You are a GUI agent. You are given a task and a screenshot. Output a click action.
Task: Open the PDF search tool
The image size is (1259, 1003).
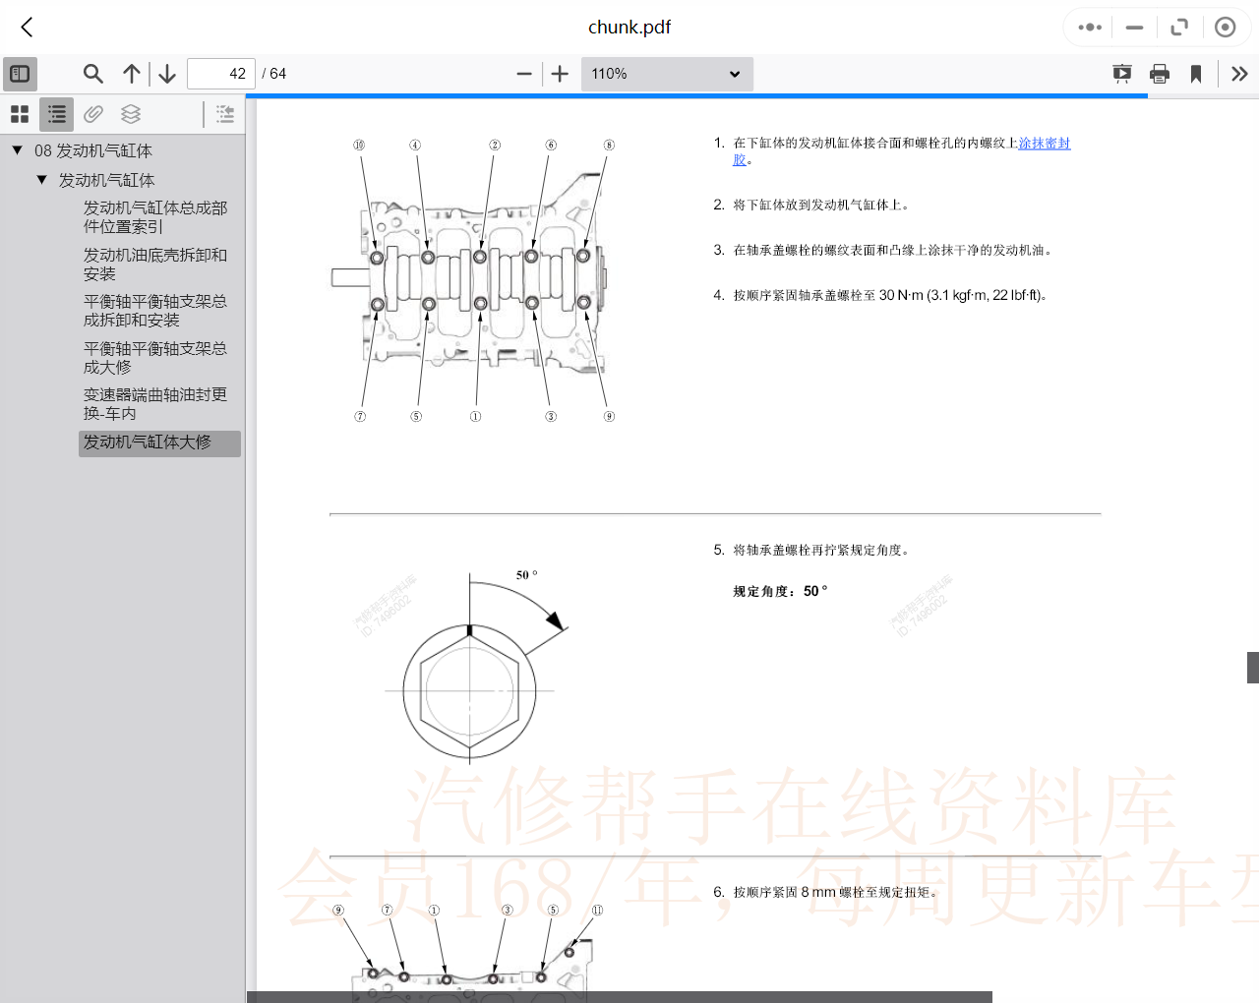point(92,74)
